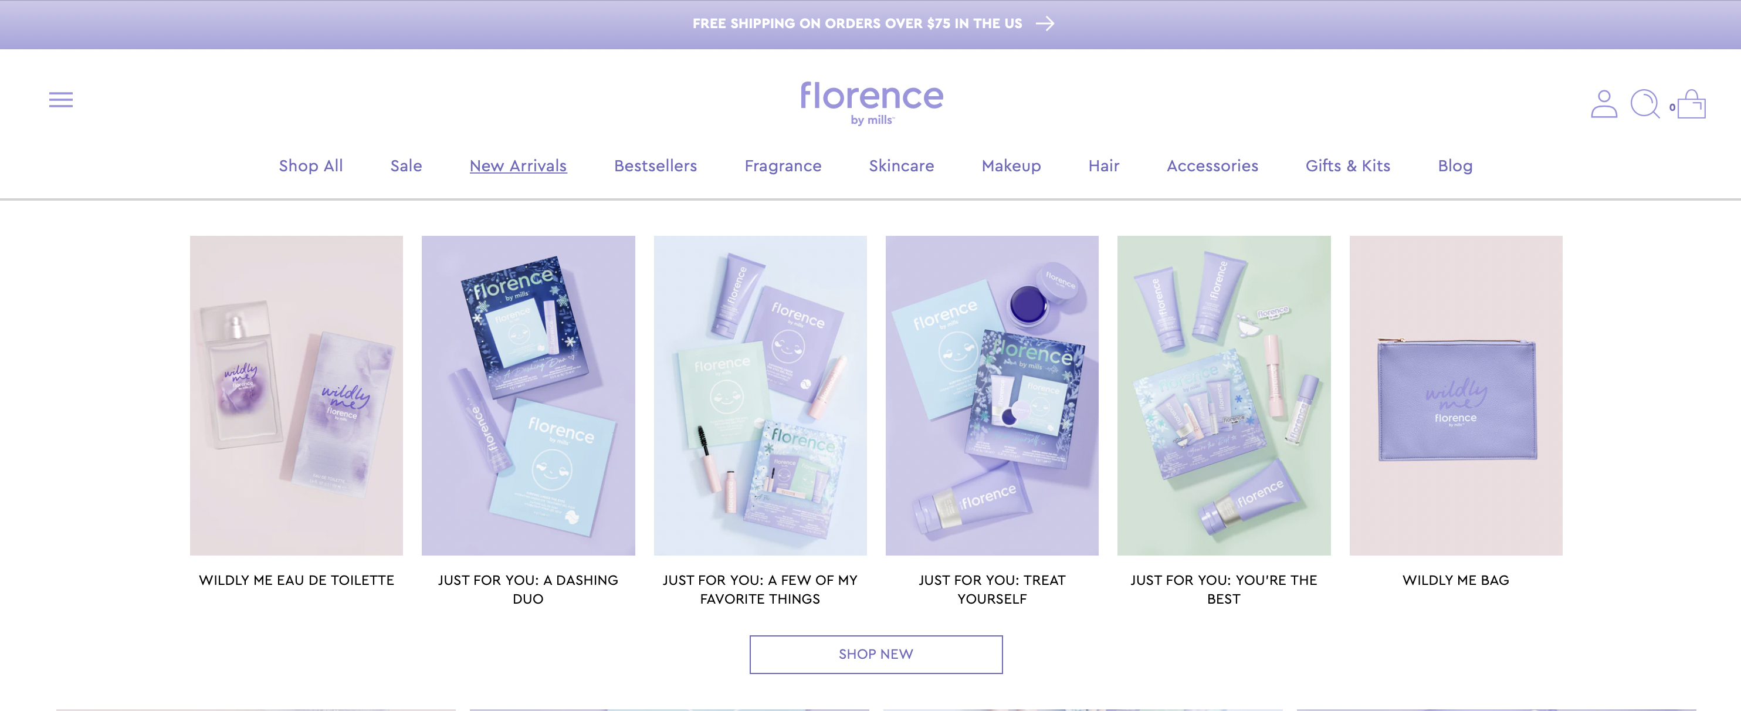The height and width of the screenshot is (711, 1741).
Task: Visit the Blog link
Action: click(x=1455, y=165)
